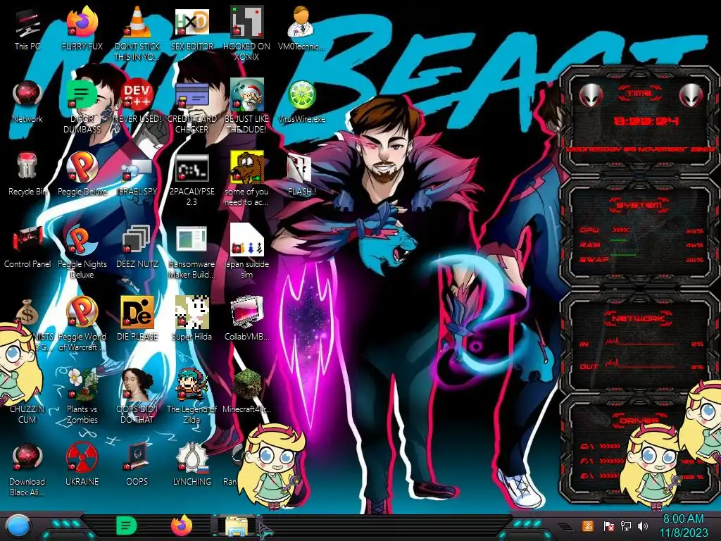Open the This PC desktop icon
The width and height of the screenshot is (721, 541).
(27, 28)
